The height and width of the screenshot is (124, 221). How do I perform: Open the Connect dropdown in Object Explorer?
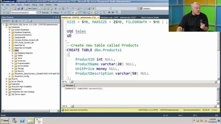[x=6, y=21]
